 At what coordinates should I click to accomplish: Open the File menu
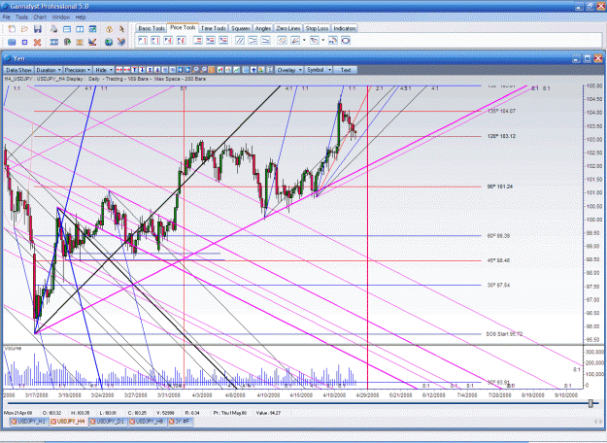pos(6,17)
